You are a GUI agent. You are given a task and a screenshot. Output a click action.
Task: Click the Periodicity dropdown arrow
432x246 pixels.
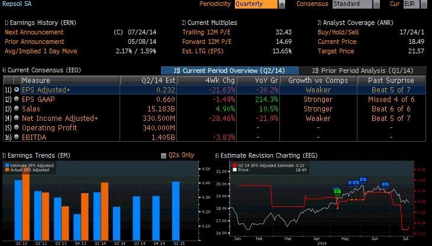(x=282, y=4)
